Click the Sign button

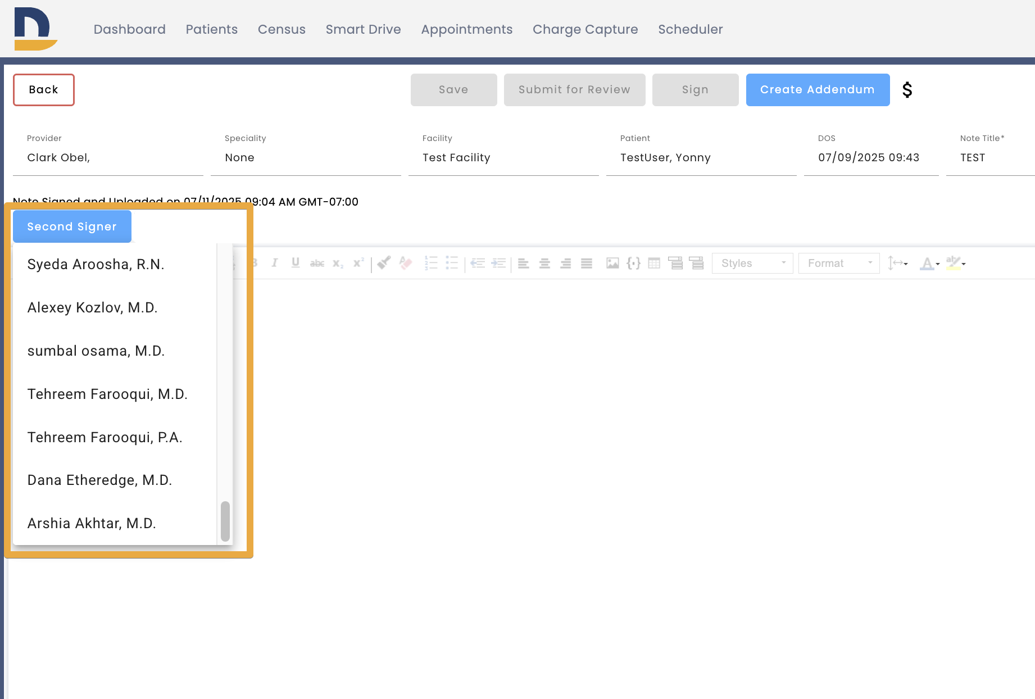[695, 90]
